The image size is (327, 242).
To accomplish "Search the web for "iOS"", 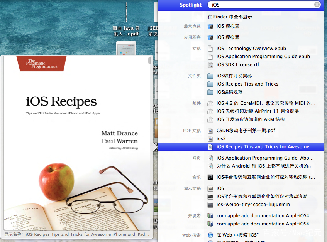I will click(x=237, y=235).
